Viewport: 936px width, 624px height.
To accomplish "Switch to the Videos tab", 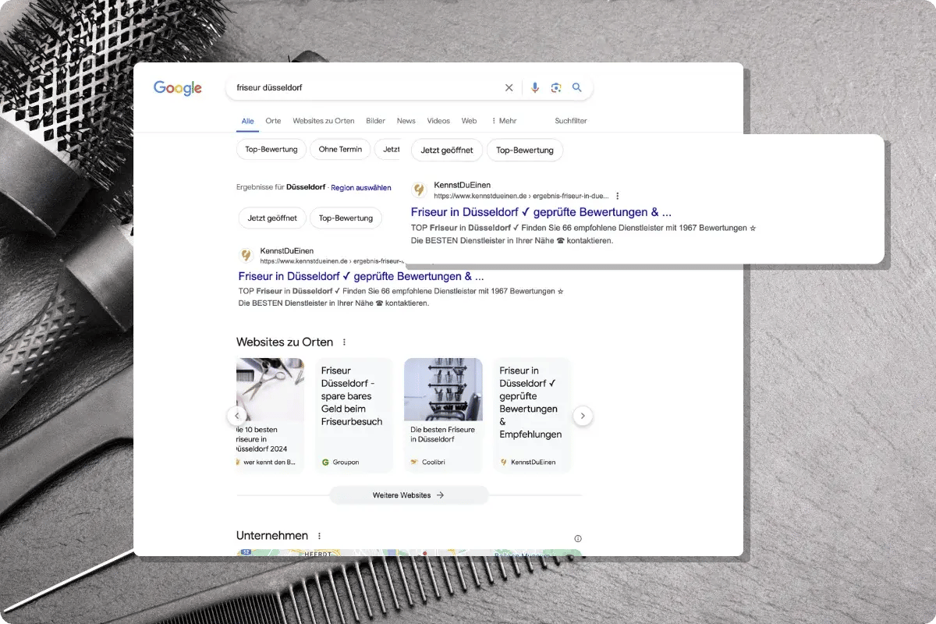I will (x=438, y=121).
